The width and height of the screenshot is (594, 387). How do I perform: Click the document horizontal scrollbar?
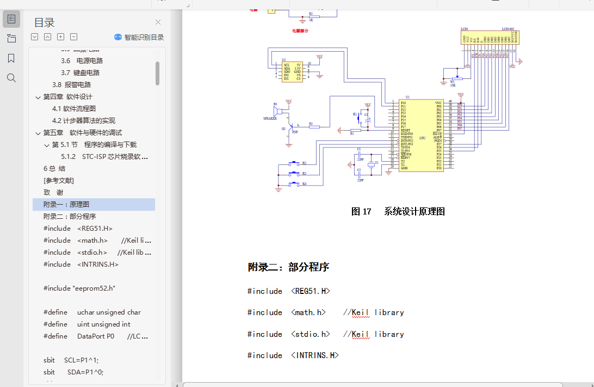pyautogui.click(x=373, y=385)
